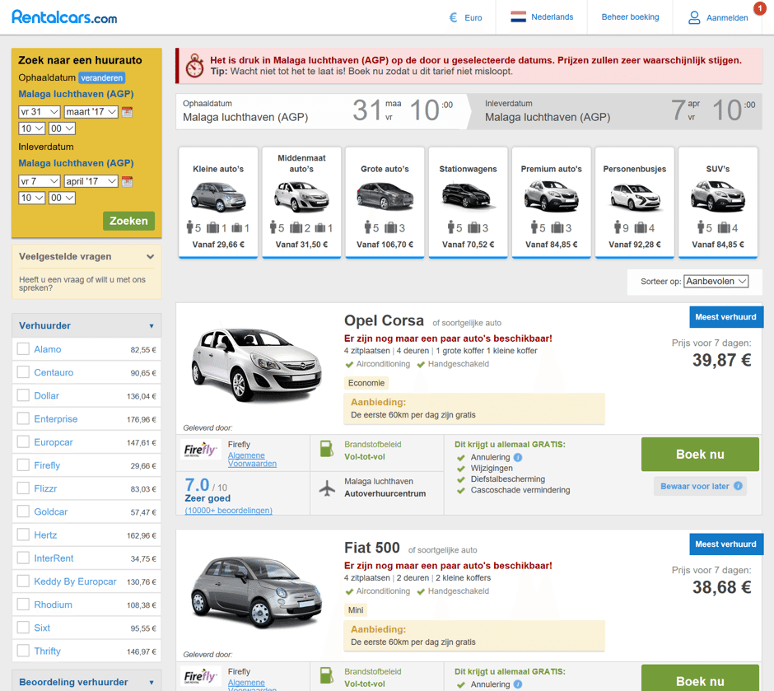Click Boek nu for Opel Corsa
Screen dimensions: 774x691
point(700,455)
